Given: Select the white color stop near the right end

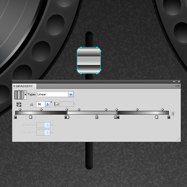Looking at the screenshot, I should pos(156,117).
